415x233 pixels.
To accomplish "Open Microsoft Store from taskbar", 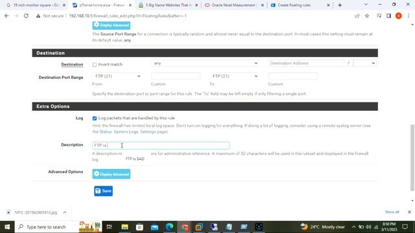I will (139, 227).
